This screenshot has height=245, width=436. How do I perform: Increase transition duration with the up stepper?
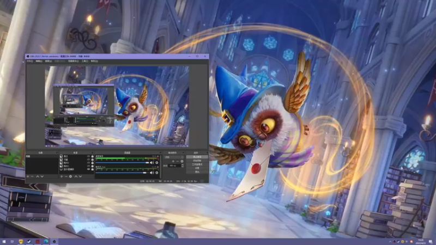[183, 165]
